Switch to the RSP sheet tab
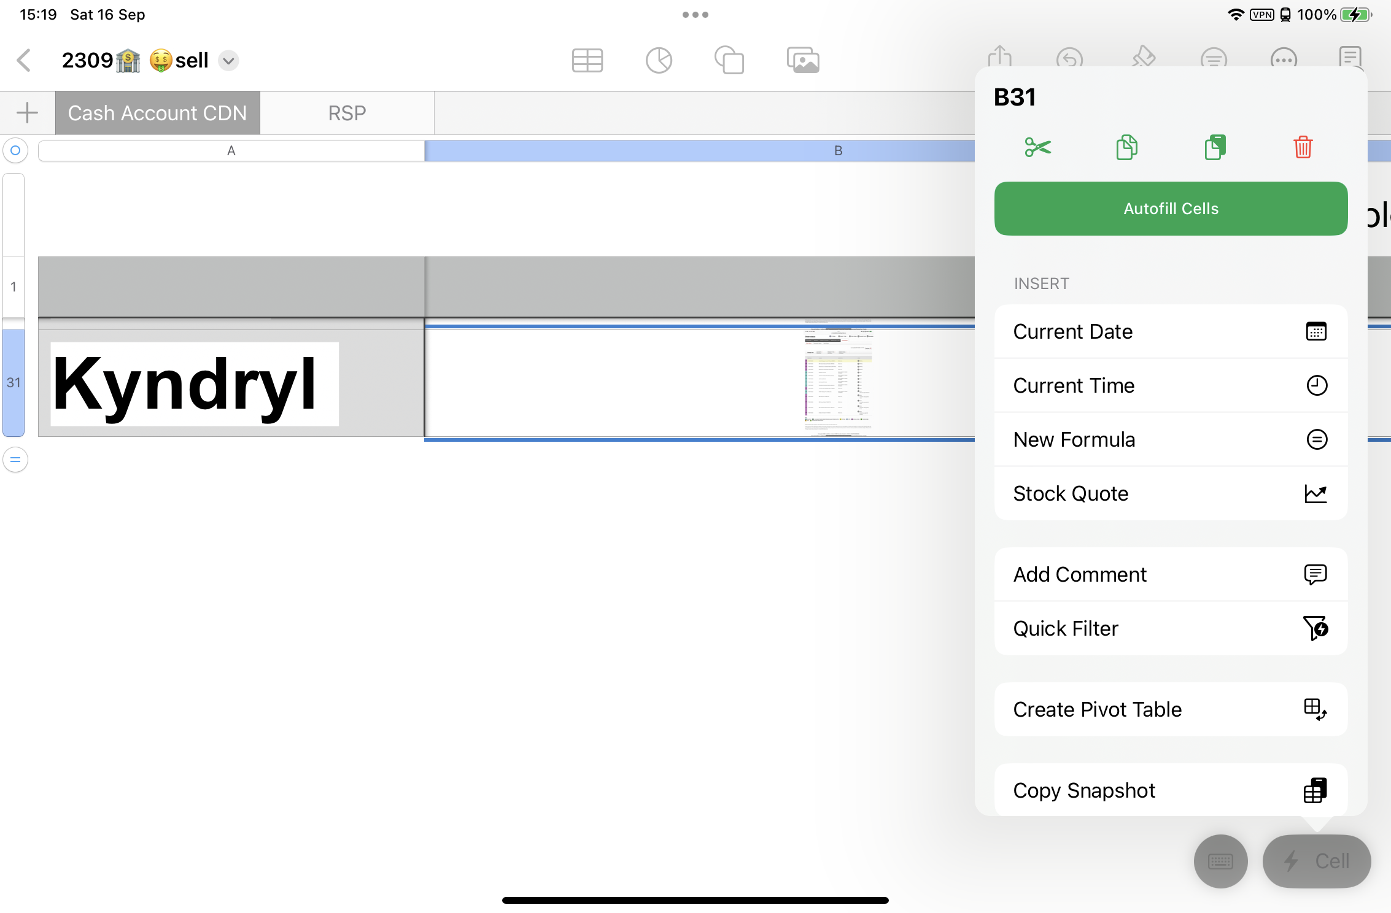The width and height of the screenshot is (1391, 913). (x=346, y=112)
